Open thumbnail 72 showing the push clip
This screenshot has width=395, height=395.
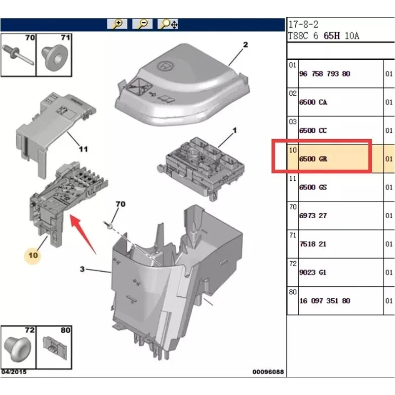(x=18, y=347)
